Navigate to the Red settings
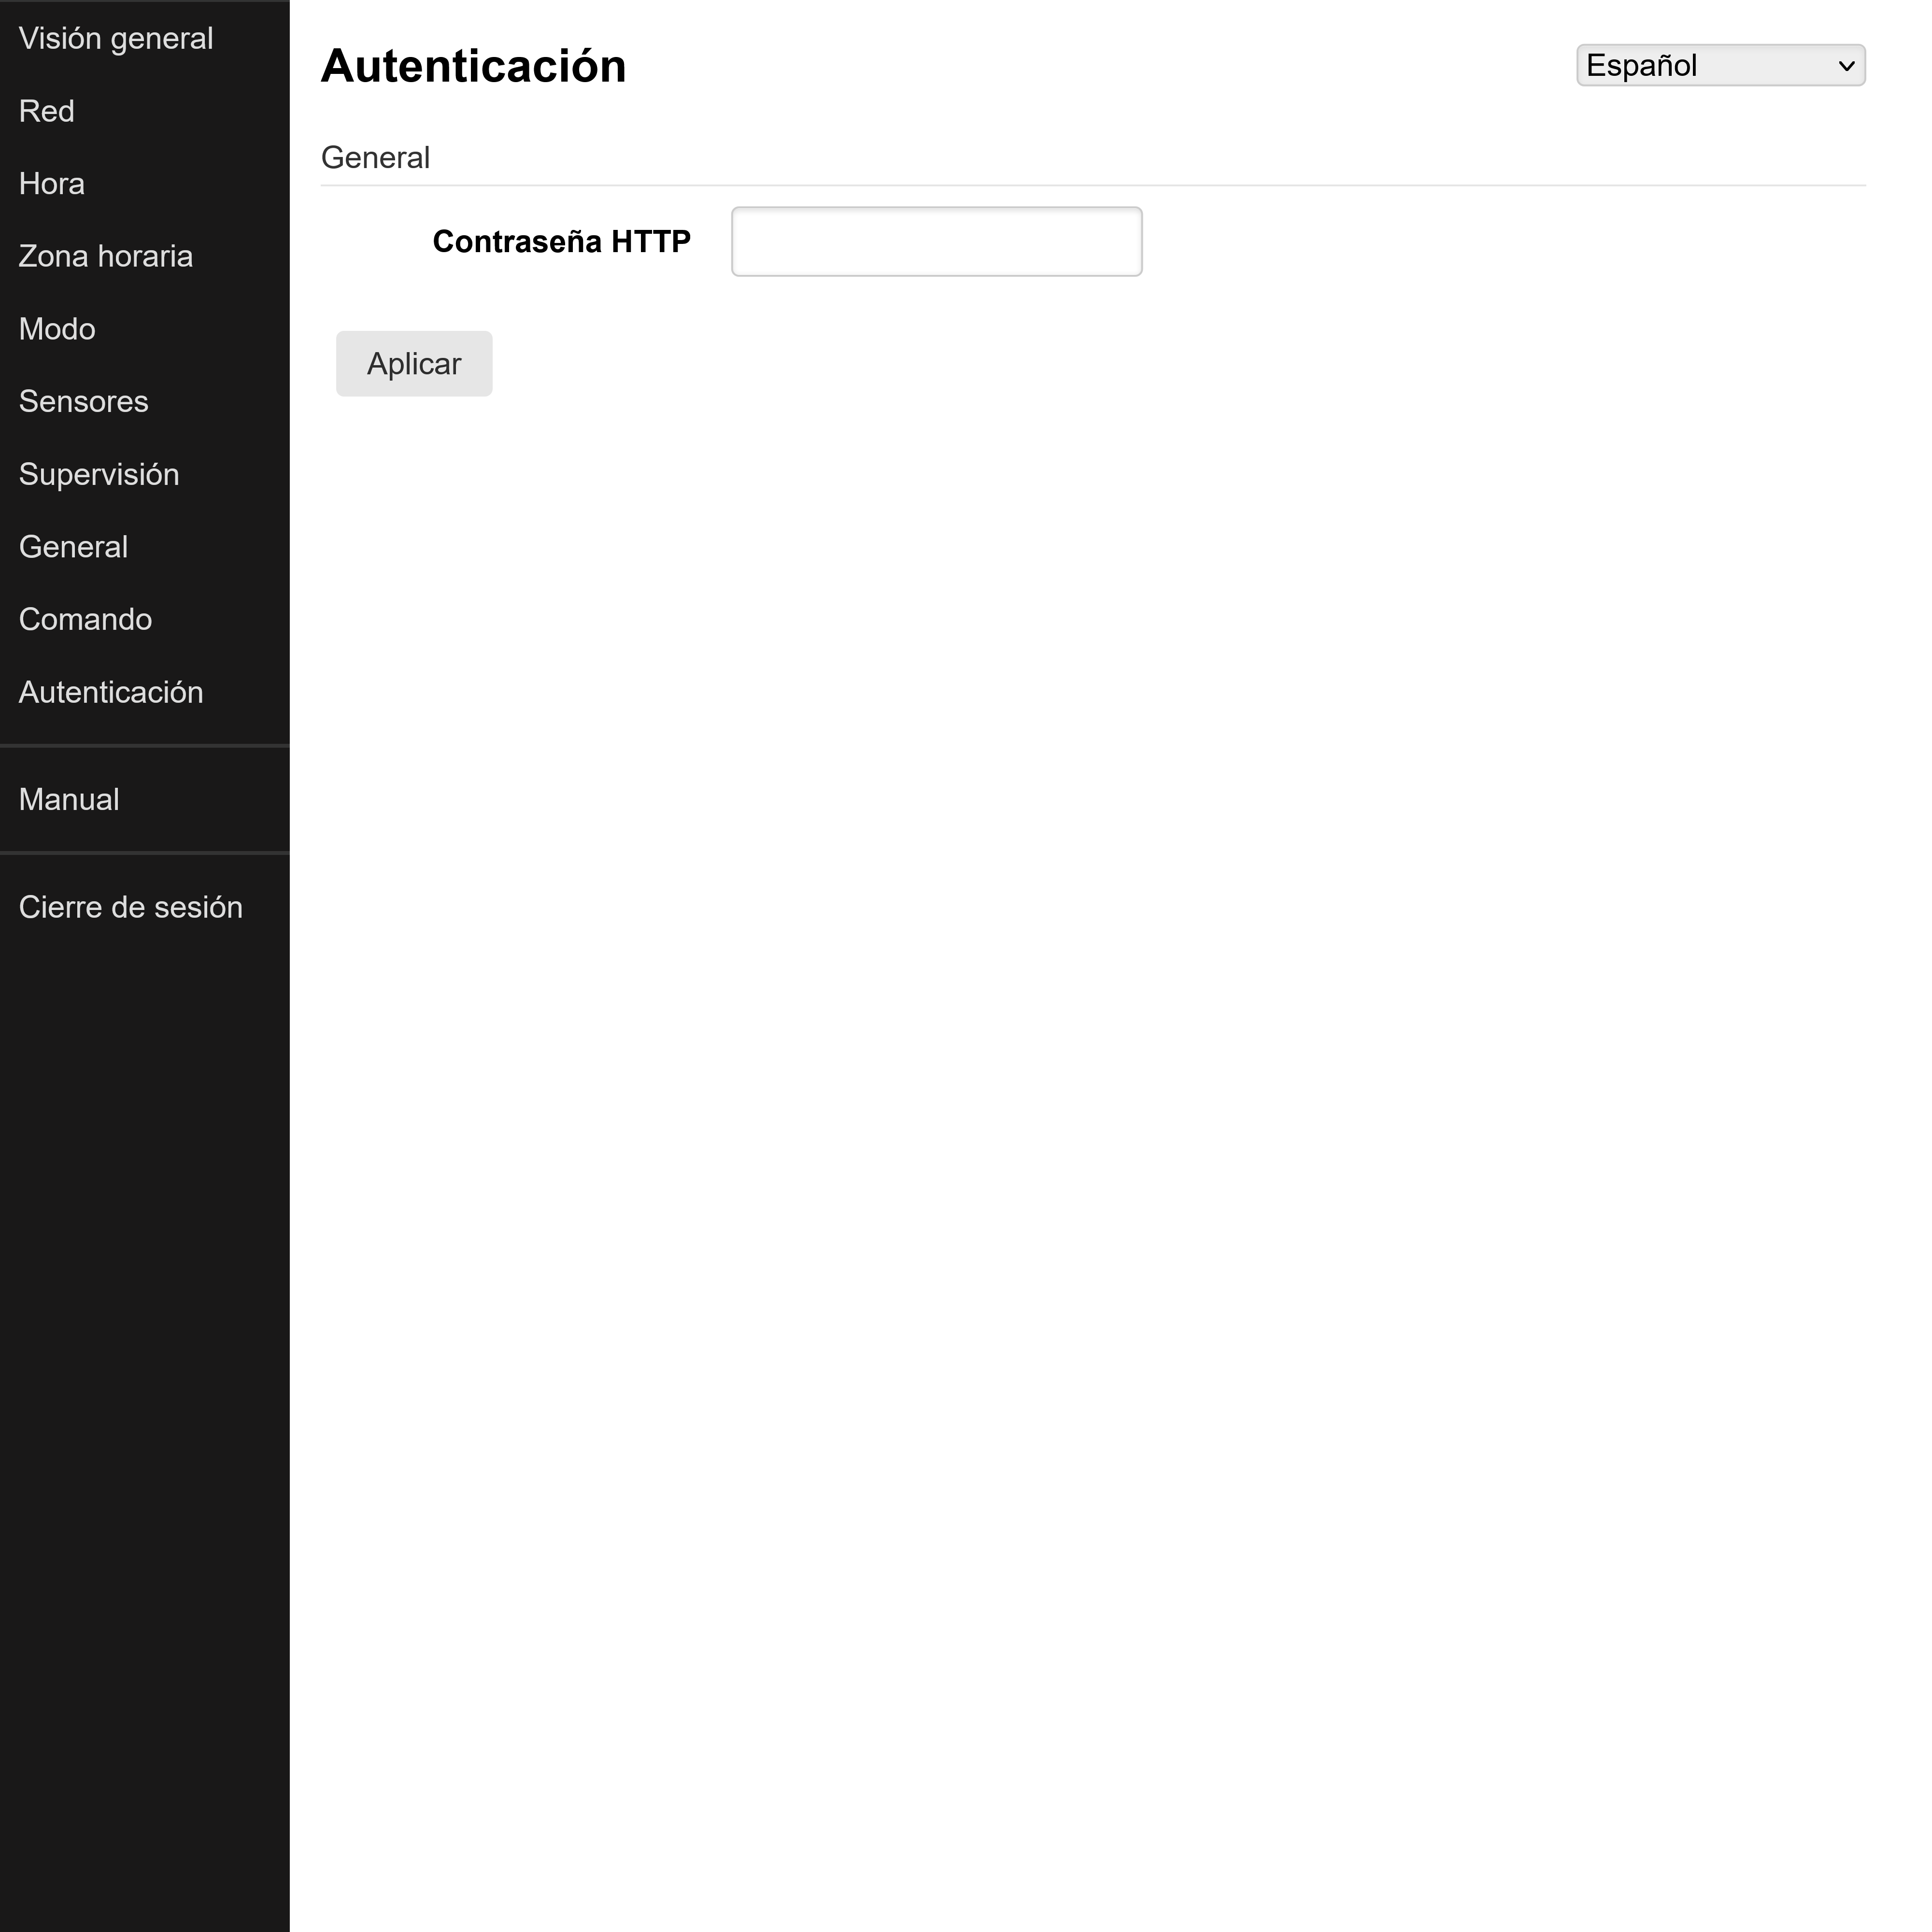The width and height of the screenshot is (1932, 1932). pyautogui.click(x=46, y=111)
